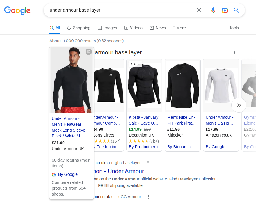Click the 'Decathlon UK' seller text

tap(141, 135)
